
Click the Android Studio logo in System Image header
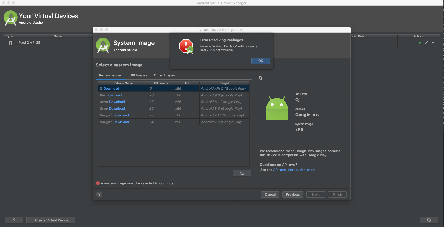(103, 45)
